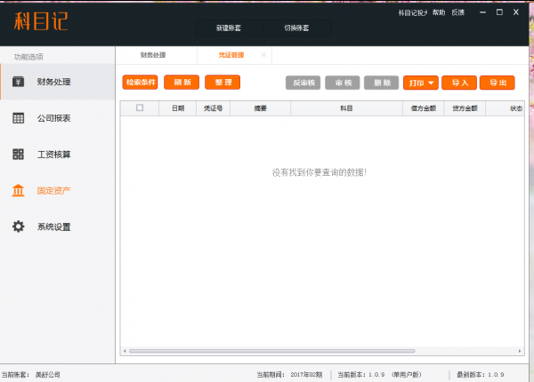
Task: Click the 导出 button
Action: tap(497, 83)
